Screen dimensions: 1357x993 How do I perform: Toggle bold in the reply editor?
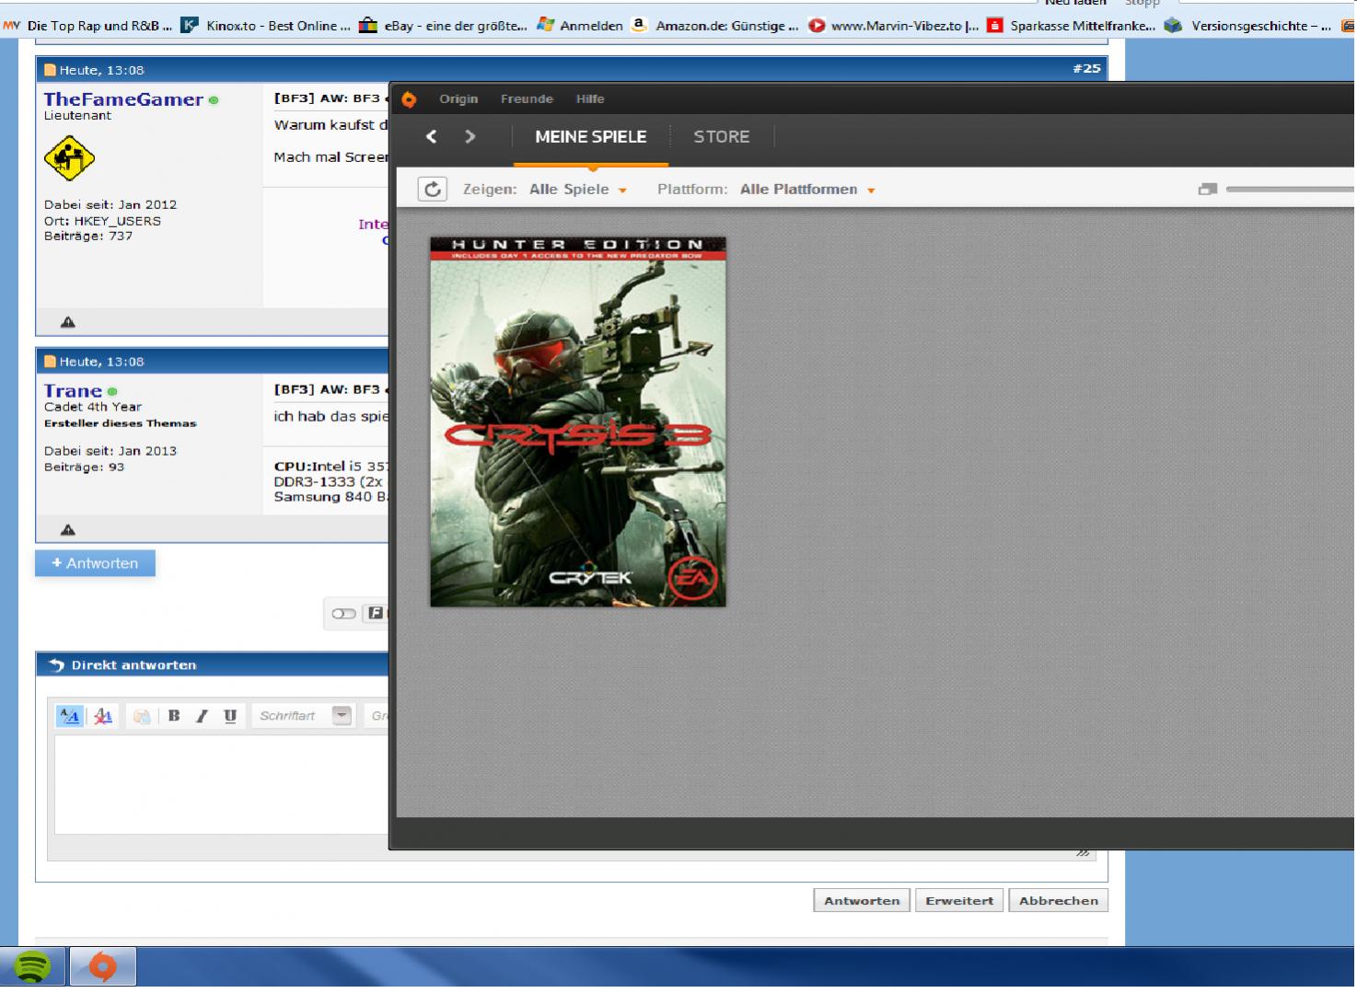pos(174,716)
